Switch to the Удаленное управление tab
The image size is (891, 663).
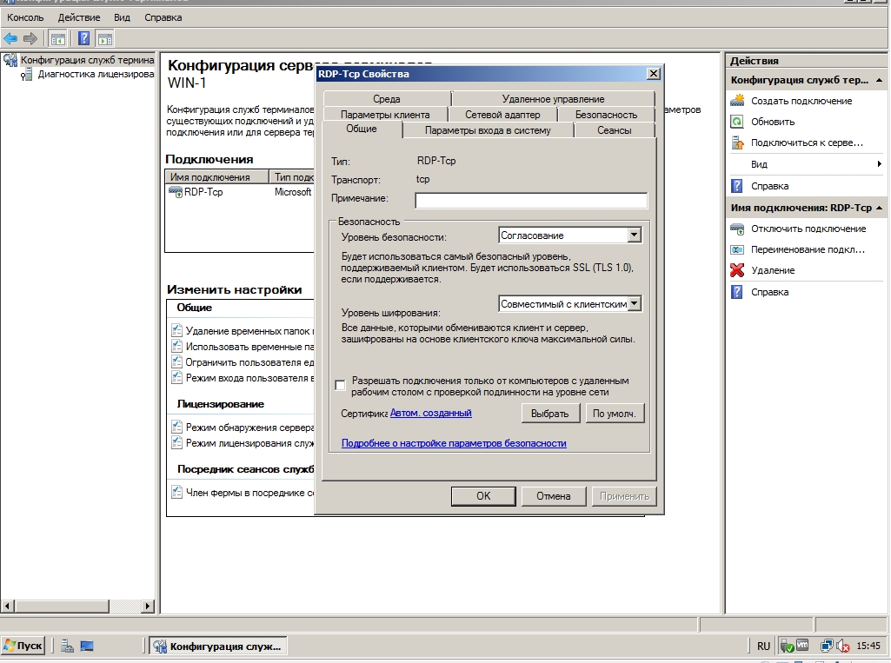click(553, 99)
